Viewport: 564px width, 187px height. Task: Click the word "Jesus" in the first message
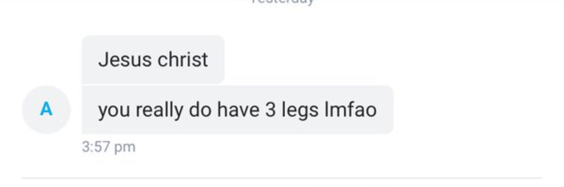pos(125,59)
